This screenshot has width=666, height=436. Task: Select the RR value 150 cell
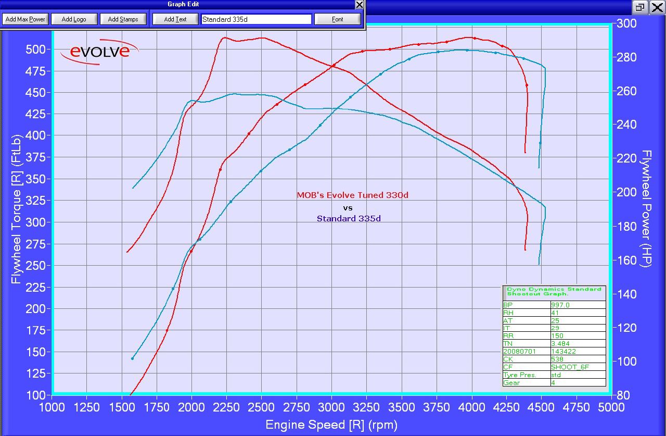point(578,336)
